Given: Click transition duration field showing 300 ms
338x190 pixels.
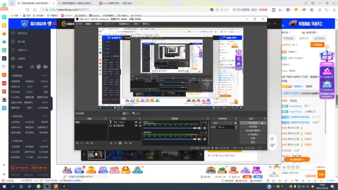Looking at the screenshot, I should pos(226,127).
